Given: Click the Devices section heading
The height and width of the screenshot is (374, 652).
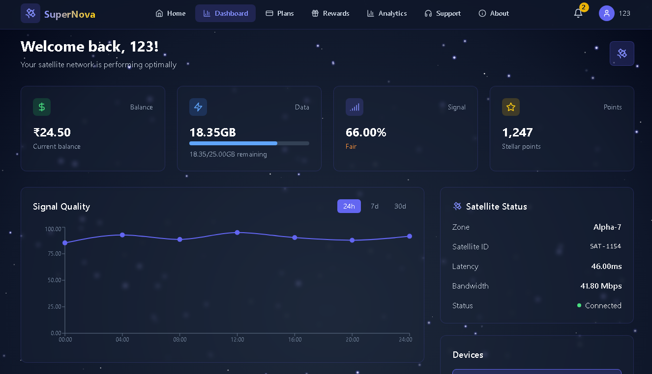Looking at the screenshot, I should 468,355.
